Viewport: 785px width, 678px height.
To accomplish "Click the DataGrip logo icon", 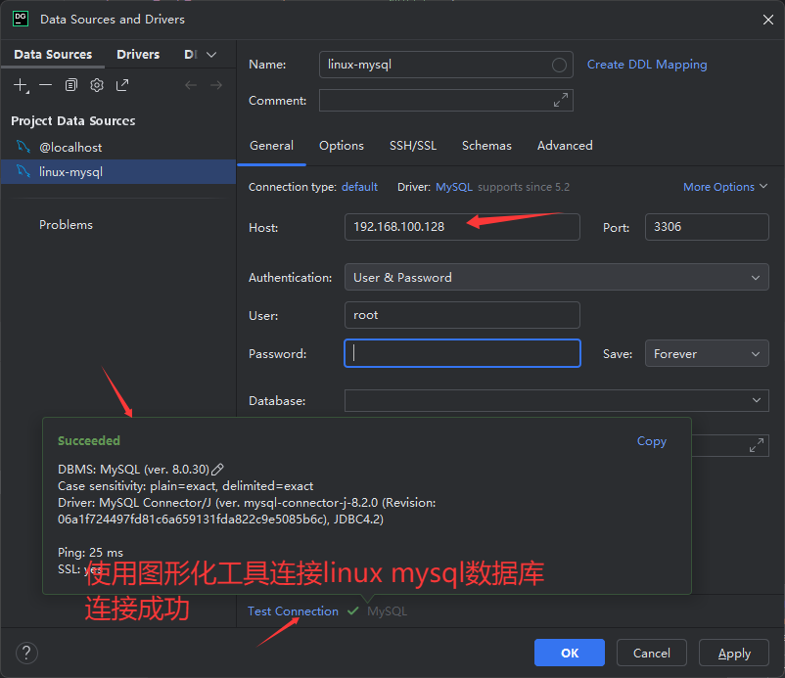I will (21, 19).
